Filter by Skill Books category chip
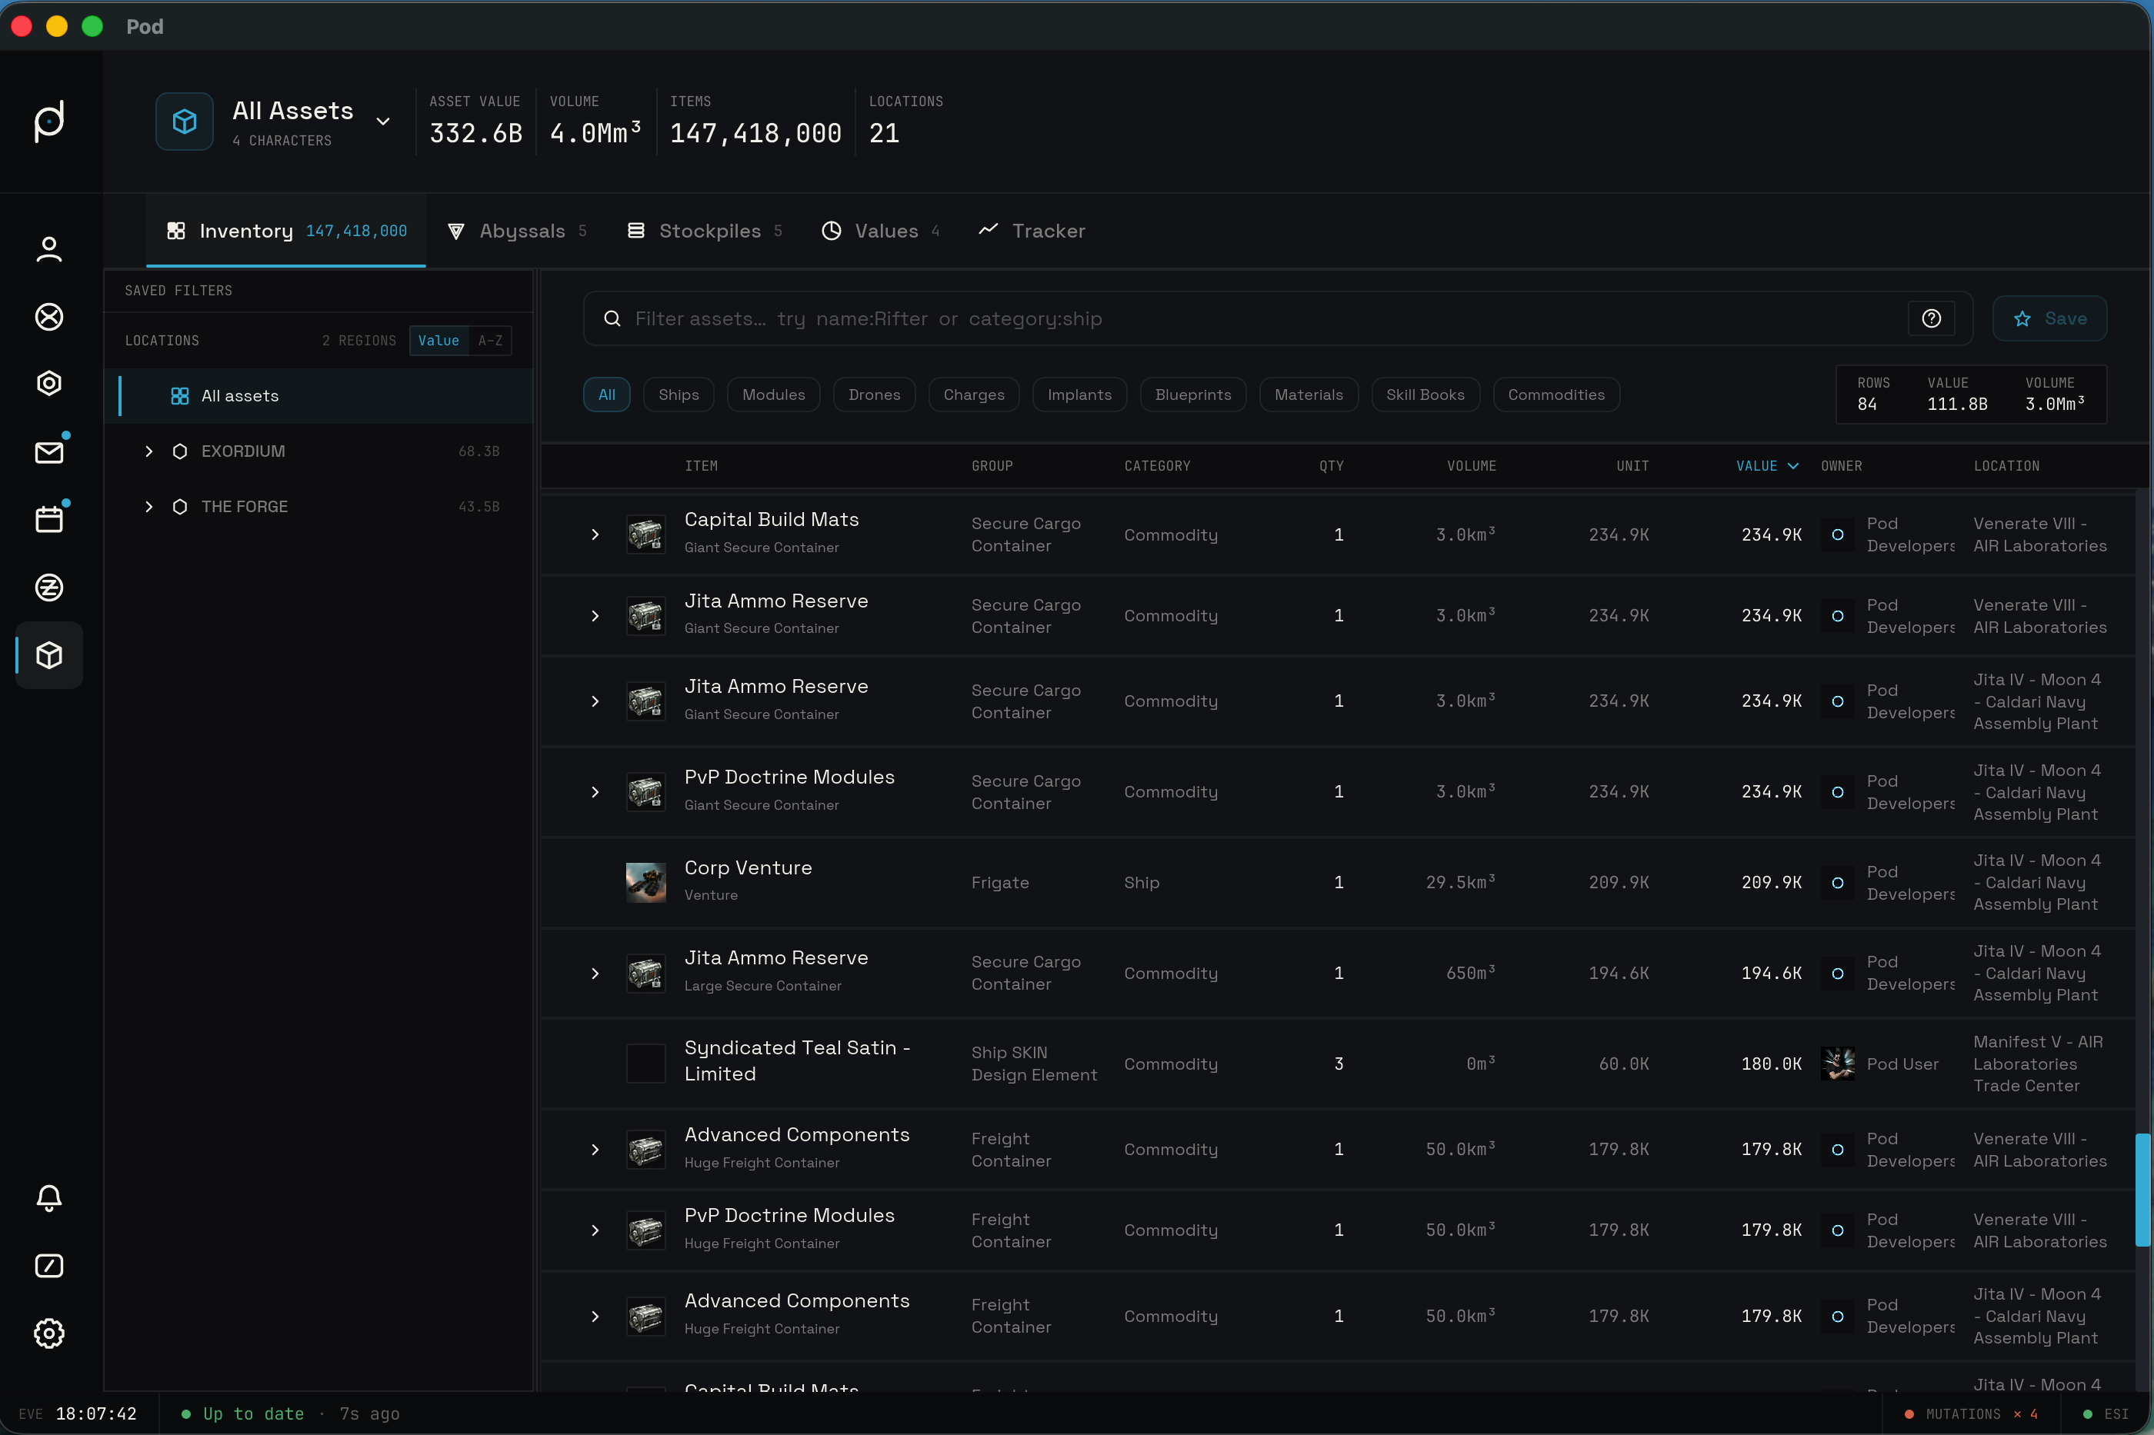Image resolution: width=2154 pixels, height=1435 pixels. (x=1425, y=395)
